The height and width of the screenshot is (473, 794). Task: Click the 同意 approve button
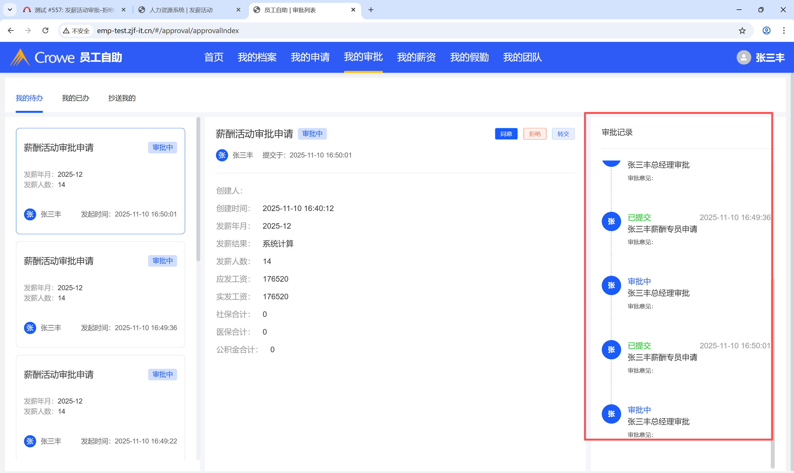(x=506, y=134)
